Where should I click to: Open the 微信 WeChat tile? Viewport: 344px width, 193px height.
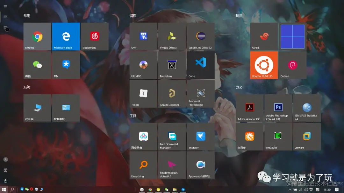[37, 65]
